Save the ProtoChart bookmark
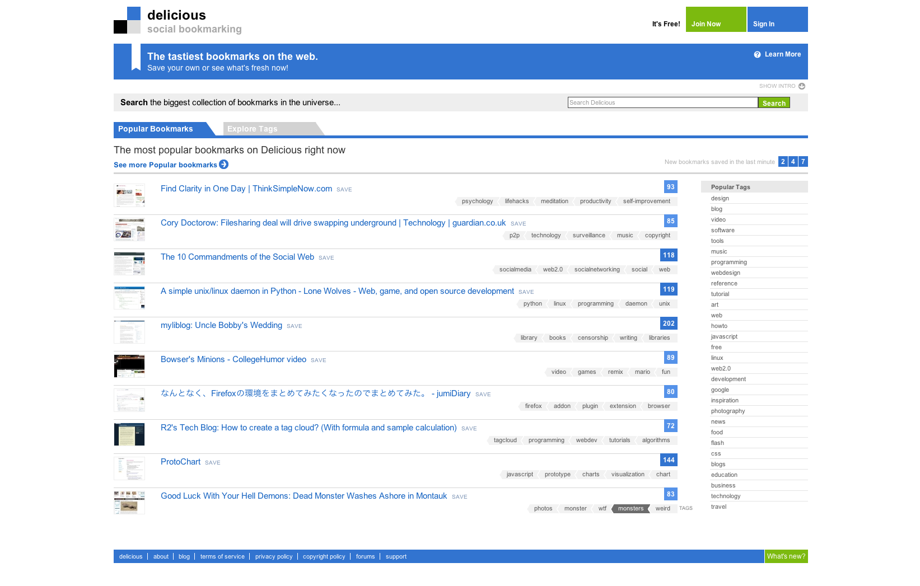The width and height of the screenshot is (920, 586). point(213,463)
